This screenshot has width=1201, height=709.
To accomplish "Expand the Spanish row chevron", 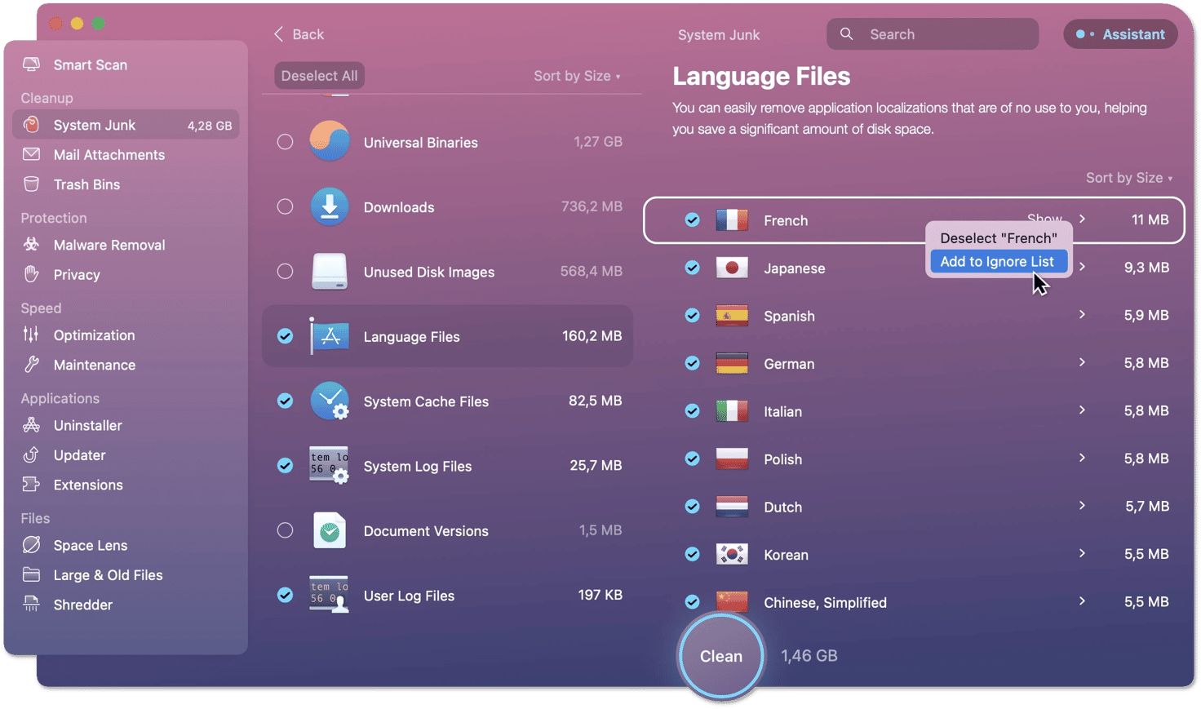I will [x=1082, y=314].
